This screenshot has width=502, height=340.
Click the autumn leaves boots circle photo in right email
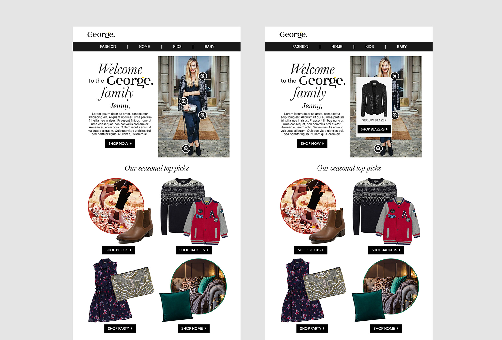tap(308, 206)
